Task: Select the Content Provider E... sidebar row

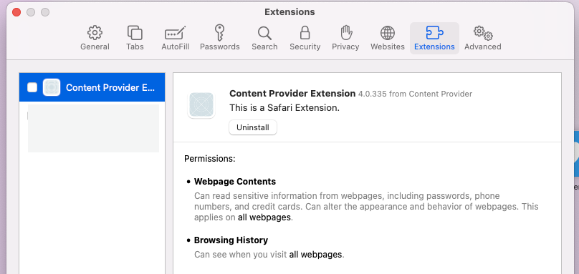Action: [x=92, y=87]
